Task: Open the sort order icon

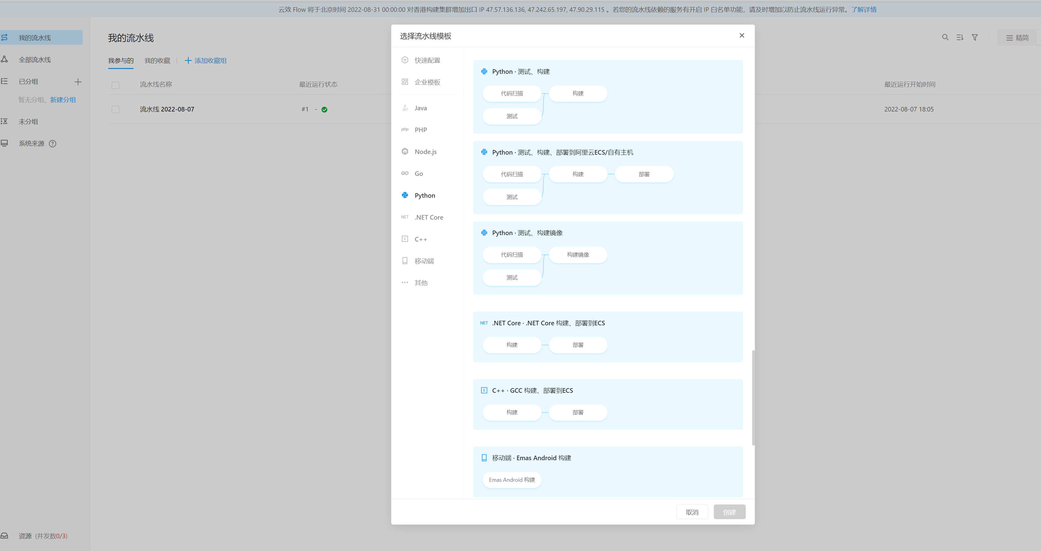Action: 960,38
